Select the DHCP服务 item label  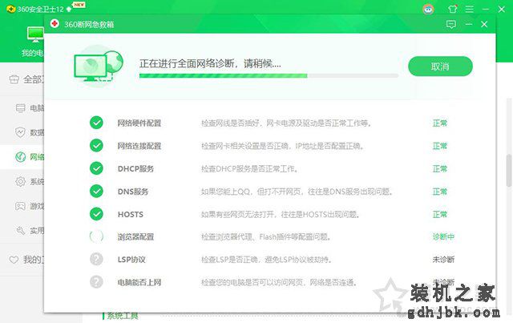pyautogui.click(x=135, y=169)
